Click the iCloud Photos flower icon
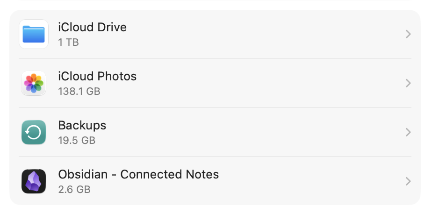 click(x=34, y=83)
